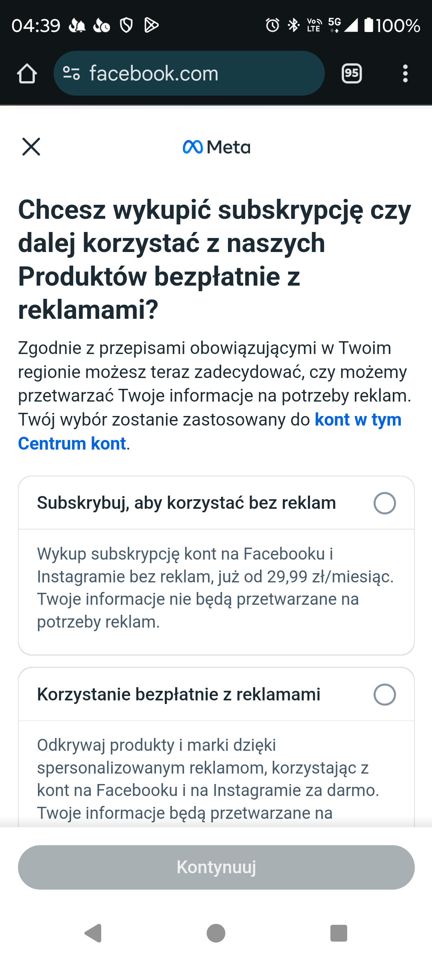
Task: Tap the Meta logo
Action: click(216, 147)
